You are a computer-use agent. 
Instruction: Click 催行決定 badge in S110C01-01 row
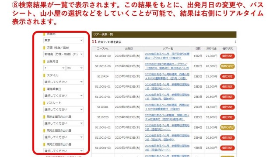click(x=227, y=87)
